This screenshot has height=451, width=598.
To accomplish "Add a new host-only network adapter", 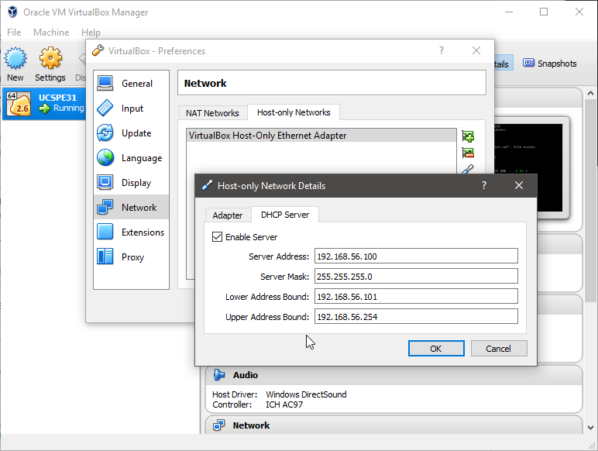I will coord(468,136).
